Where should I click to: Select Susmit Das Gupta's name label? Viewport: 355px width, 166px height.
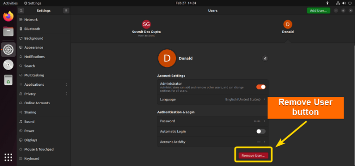pyautogui.click(x=146, y=32)
